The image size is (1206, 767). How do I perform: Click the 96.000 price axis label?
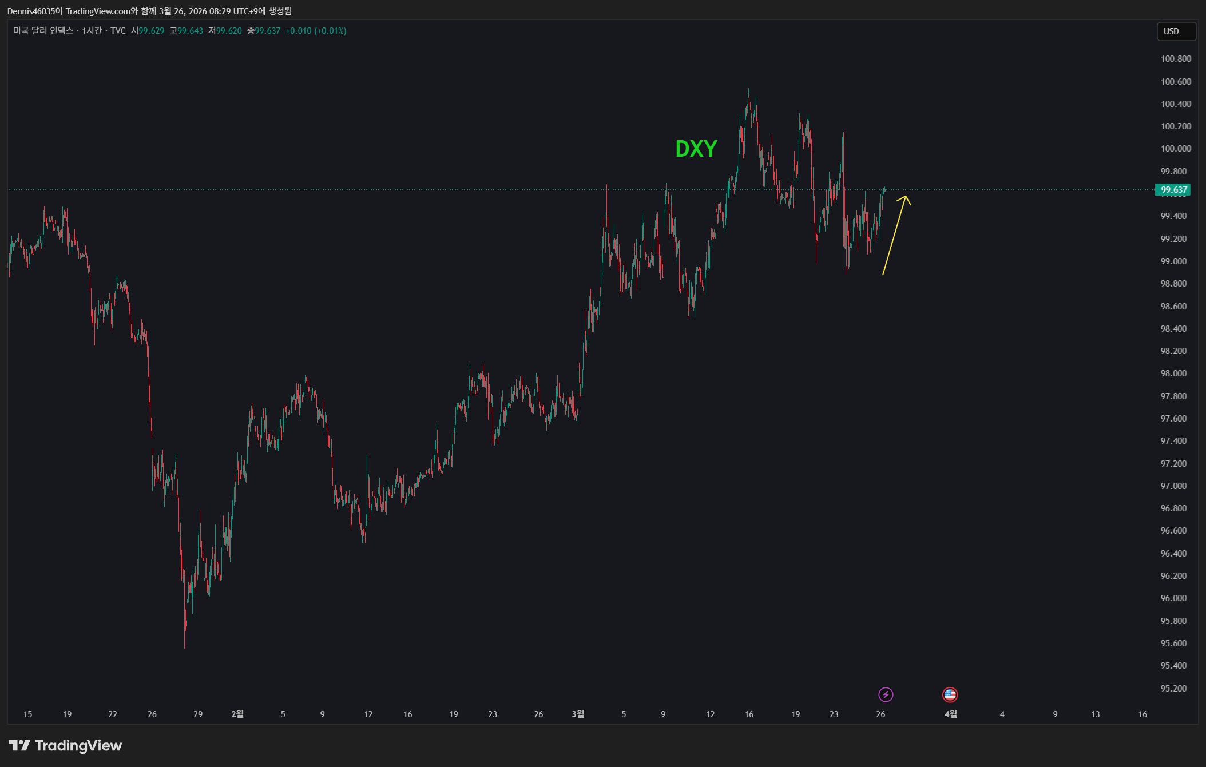(x=1173, y=598)
